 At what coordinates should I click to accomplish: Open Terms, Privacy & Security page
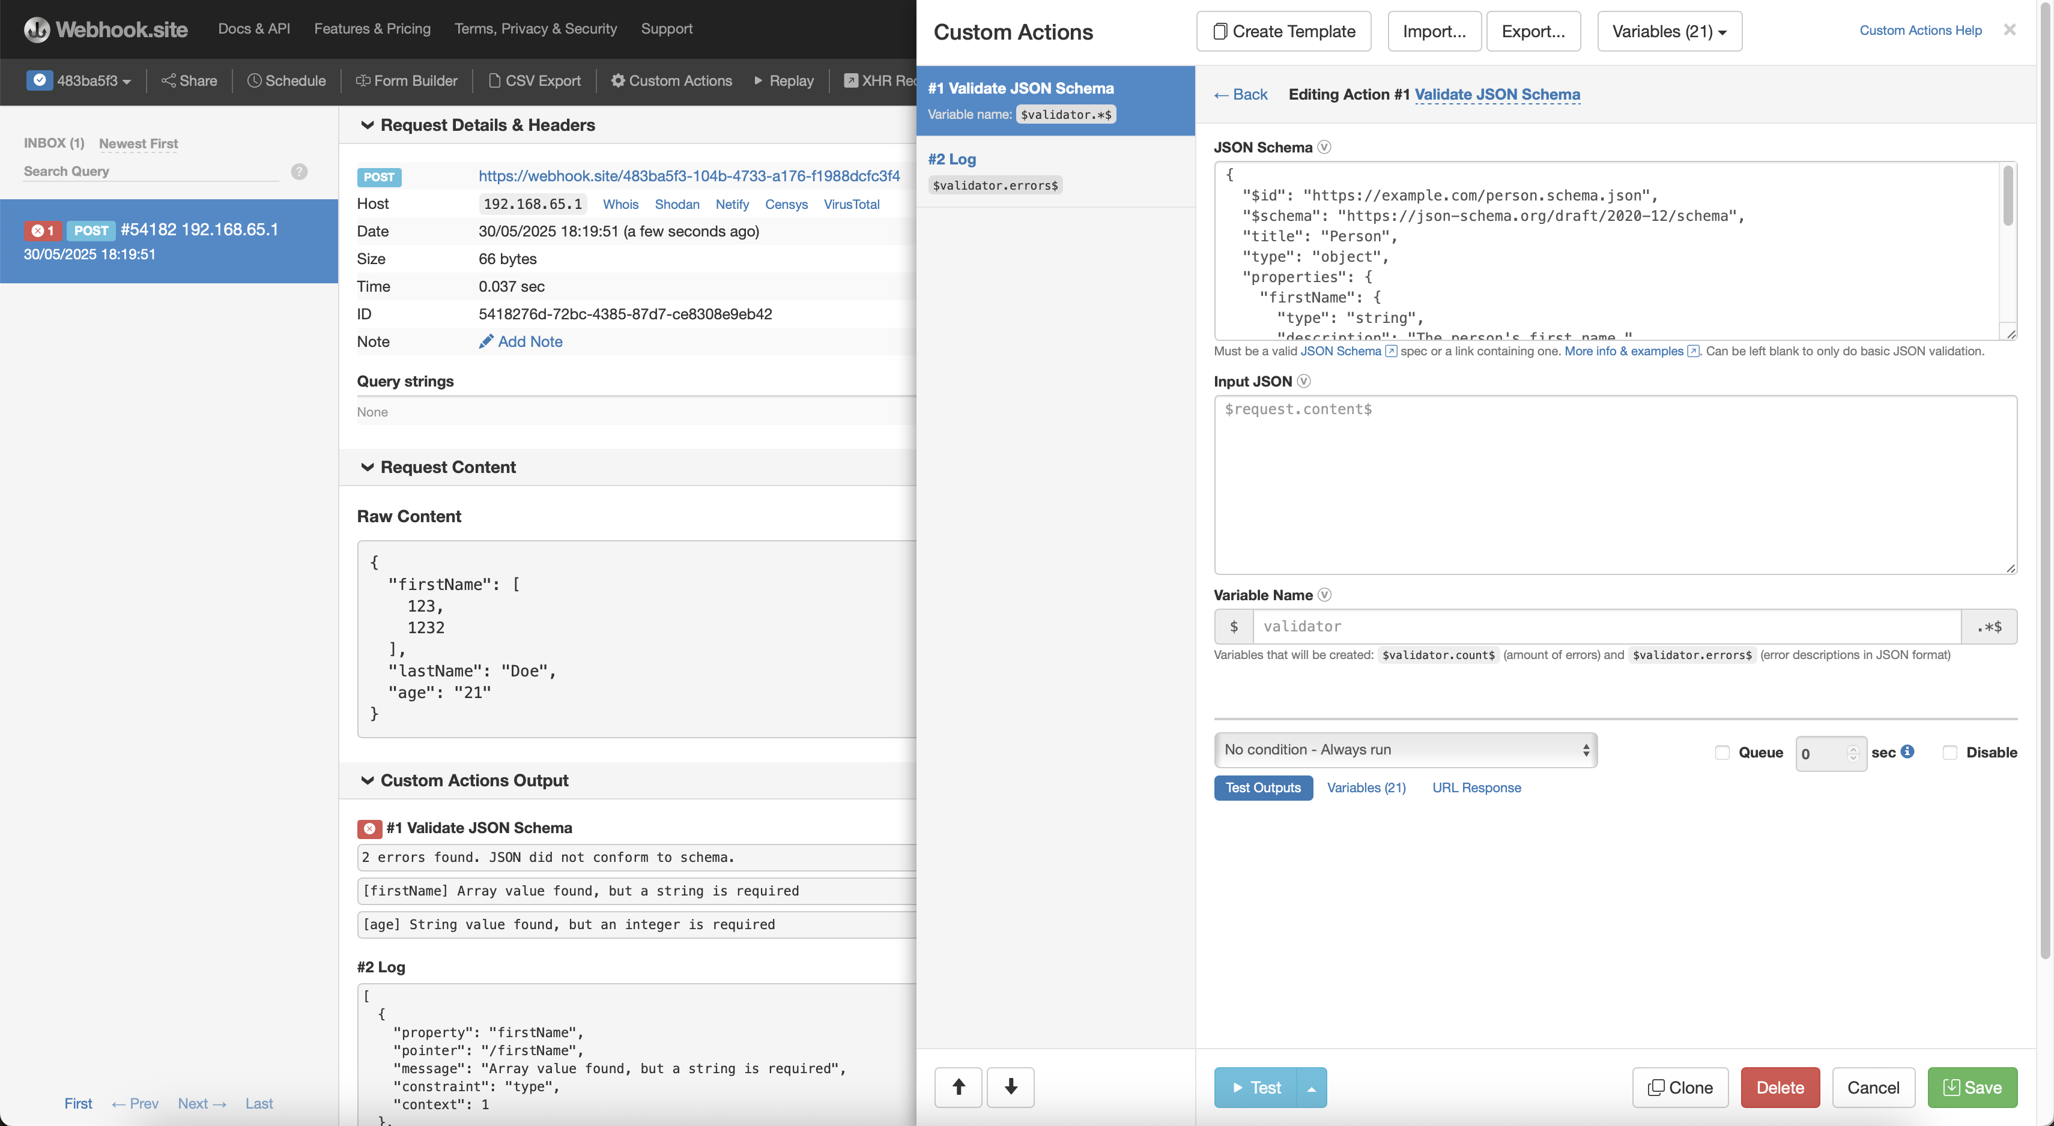coord(536,29)
